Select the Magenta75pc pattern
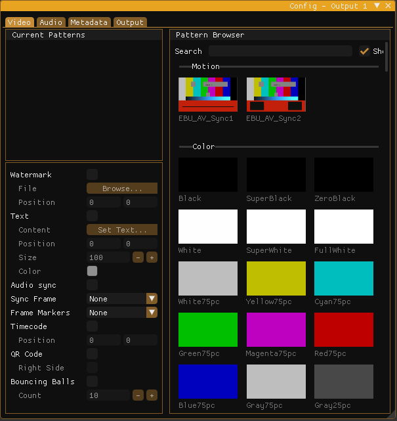Viewport: 397px width, 421px height. [276, 330]
